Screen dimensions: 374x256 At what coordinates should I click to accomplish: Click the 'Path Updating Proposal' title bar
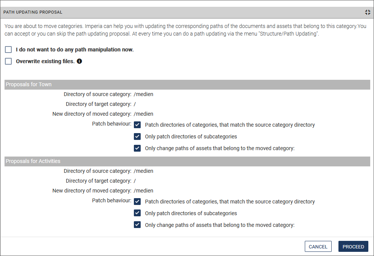(33, 12)
